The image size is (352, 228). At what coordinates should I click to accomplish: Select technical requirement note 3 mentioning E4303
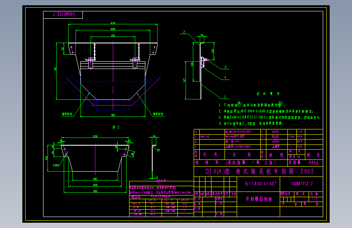[x=269, y=117]
